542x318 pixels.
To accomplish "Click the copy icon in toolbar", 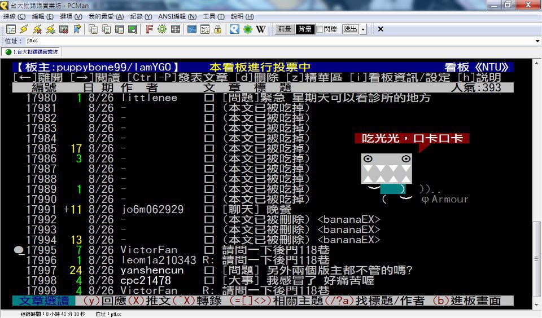I will 93,29.
